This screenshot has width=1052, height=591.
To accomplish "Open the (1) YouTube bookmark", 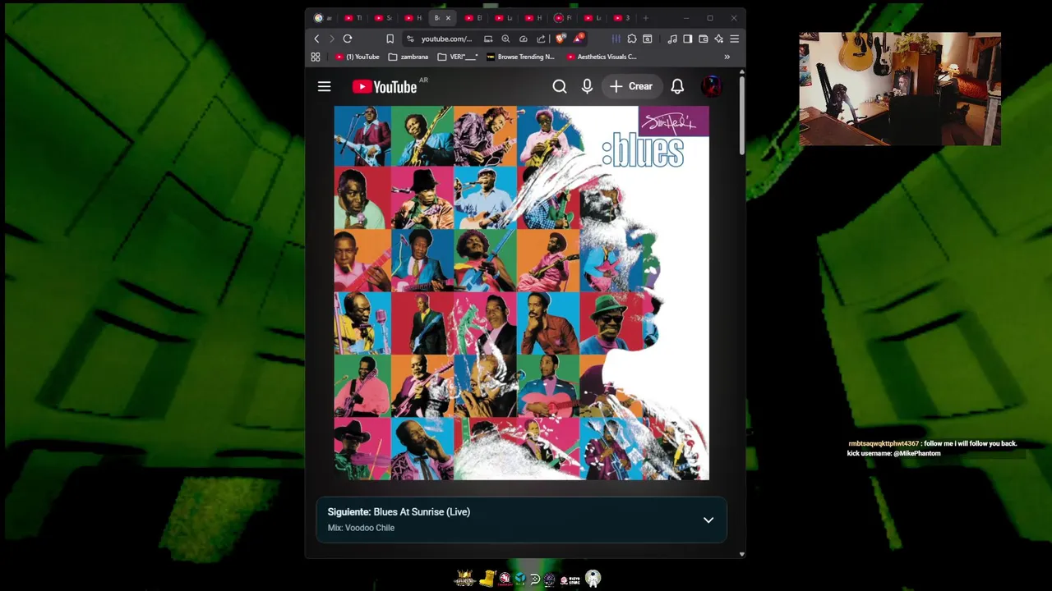I will [x=358, y=57].
